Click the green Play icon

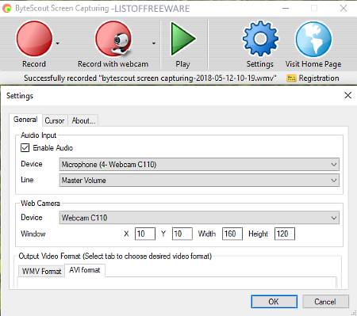tap(183, 39)
